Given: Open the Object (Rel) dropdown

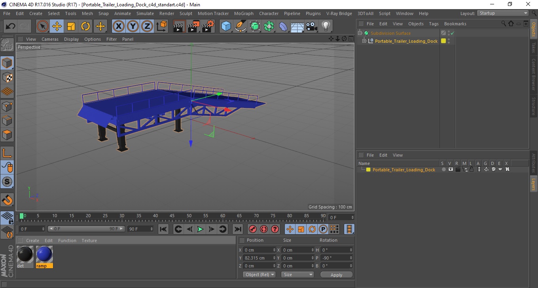Looking at the screenshot, I should point(260,275).
